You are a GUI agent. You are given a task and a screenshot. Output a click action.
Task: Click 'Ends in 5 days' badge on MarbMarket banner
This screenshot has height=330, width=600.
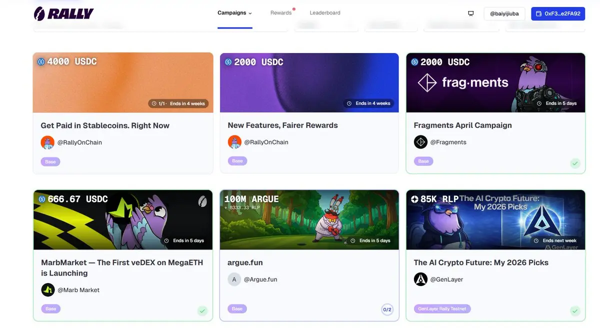coord(184,240)
